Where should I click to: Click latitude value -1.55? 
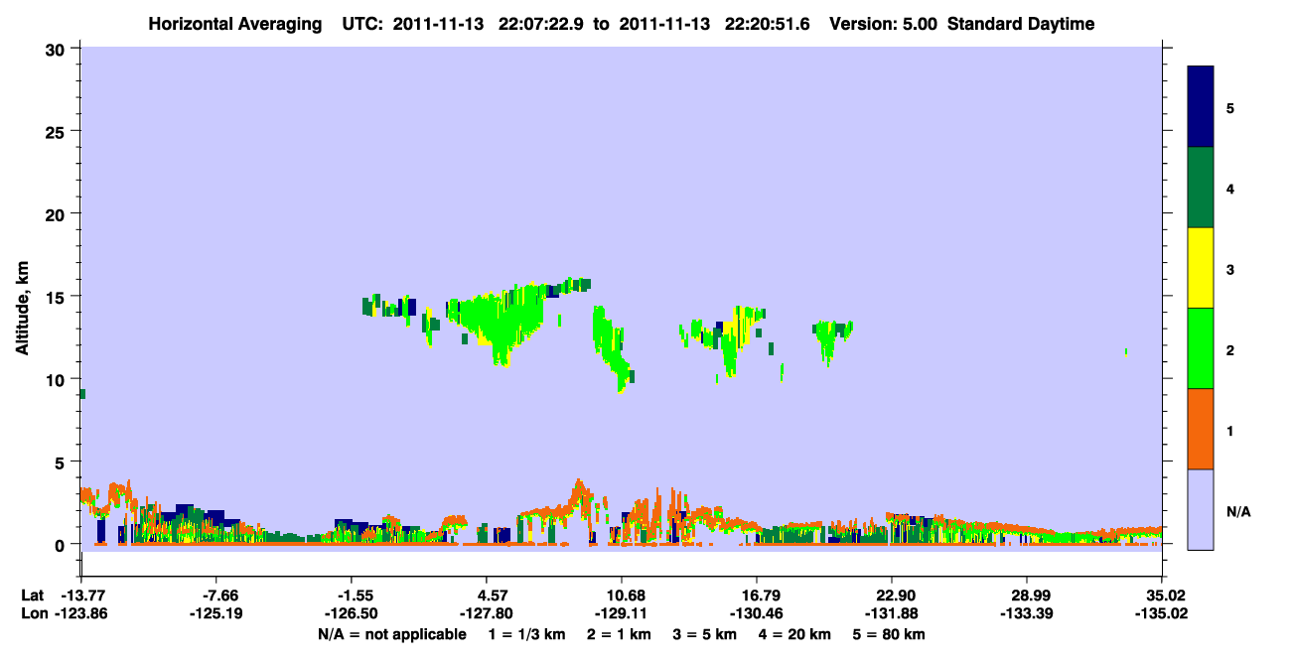[350, 596]
